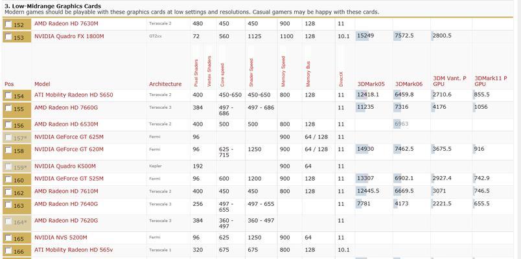Open ATI Mobility Radeon HD 5650 link
Screen dimensions: 521x259
click(74, 95)
